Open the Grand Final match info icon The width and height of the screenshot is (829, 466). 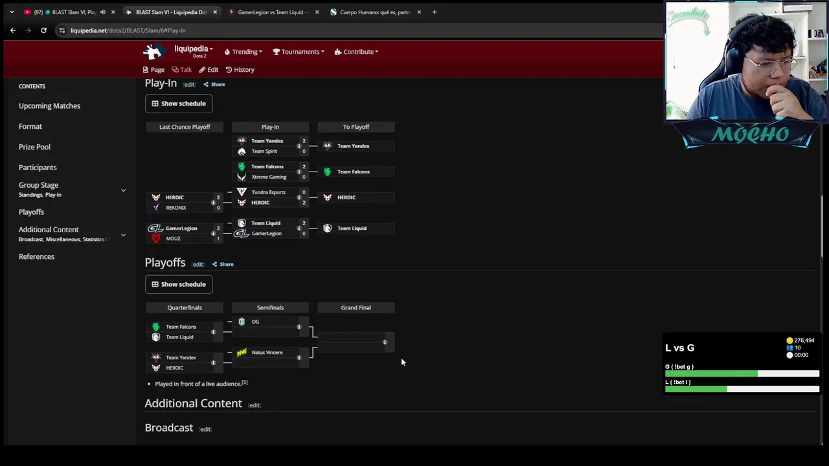pos(384,342)
